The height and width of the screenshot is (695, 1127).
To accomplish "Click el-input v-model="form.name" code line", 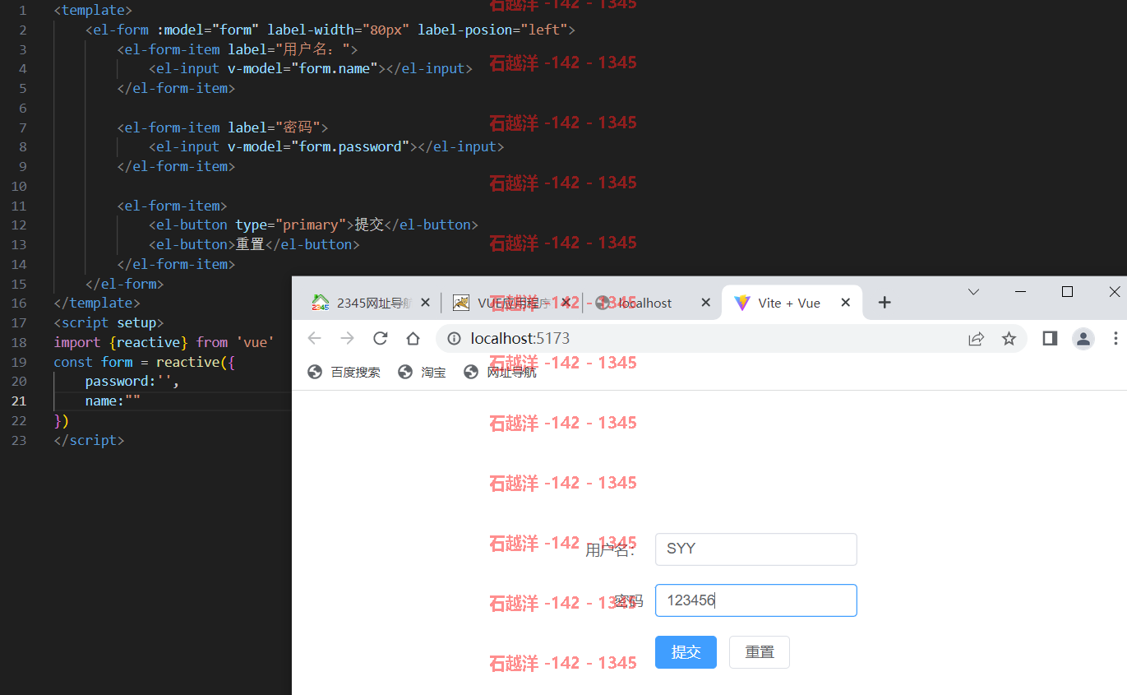I will pyautogui.click(x=311, y=68).
